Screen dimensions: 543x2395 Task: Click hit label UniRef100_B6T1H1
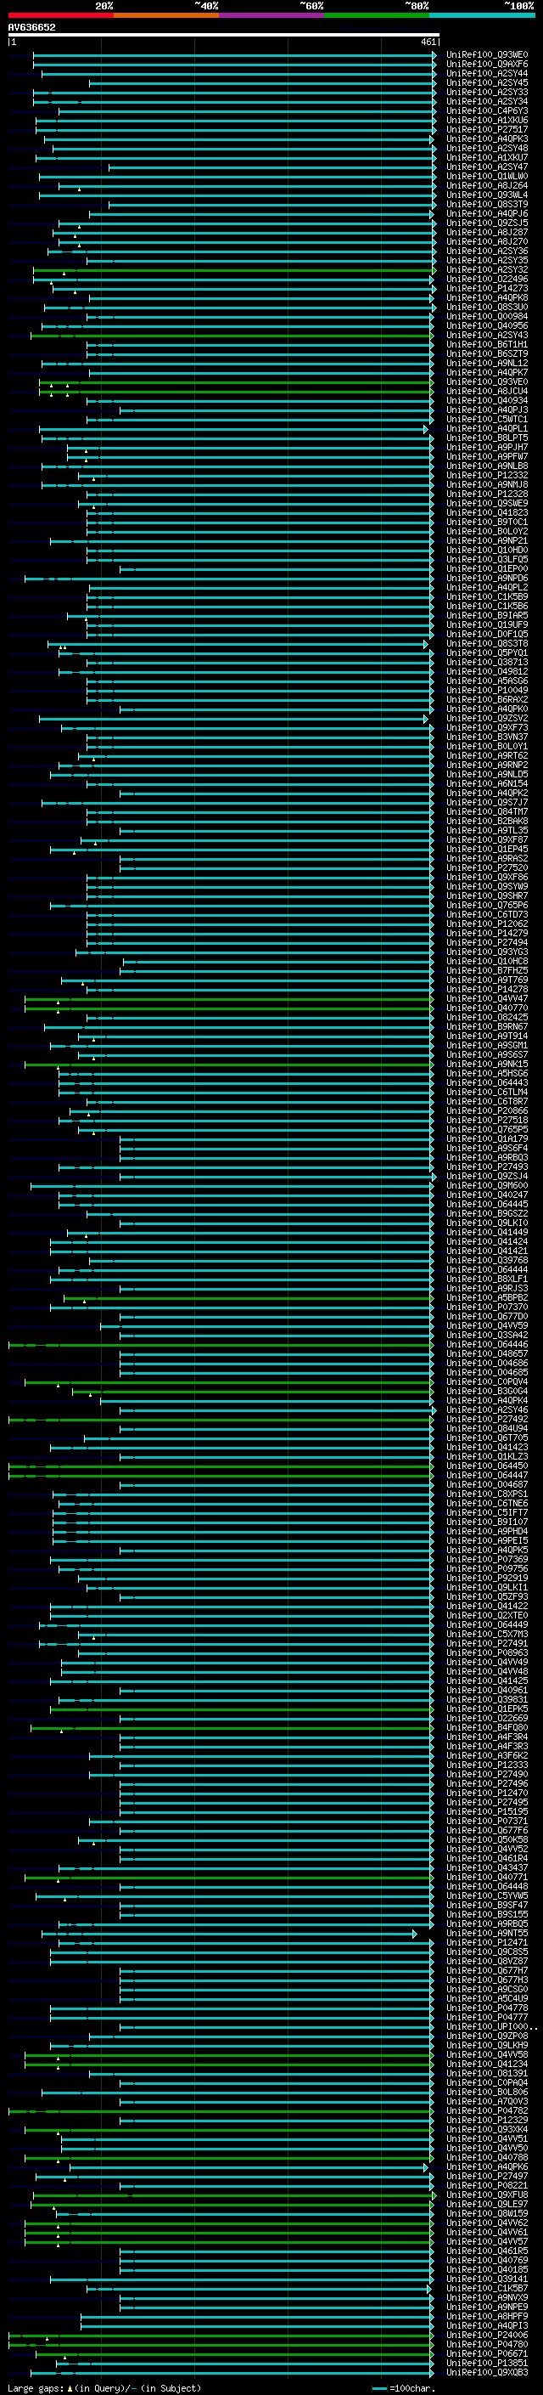pyautogui.click(x=487, y=345)
